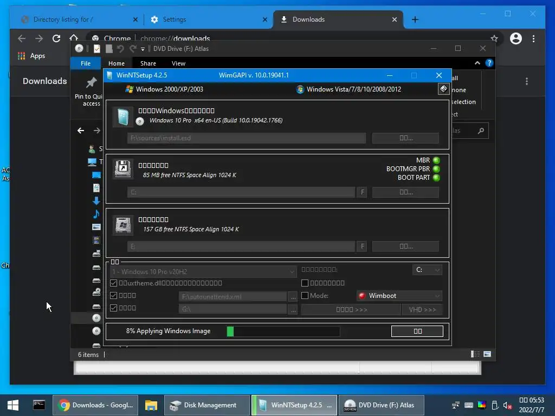
Task: Click the cancel button beside progress bar
Action: tap(417, 331)
